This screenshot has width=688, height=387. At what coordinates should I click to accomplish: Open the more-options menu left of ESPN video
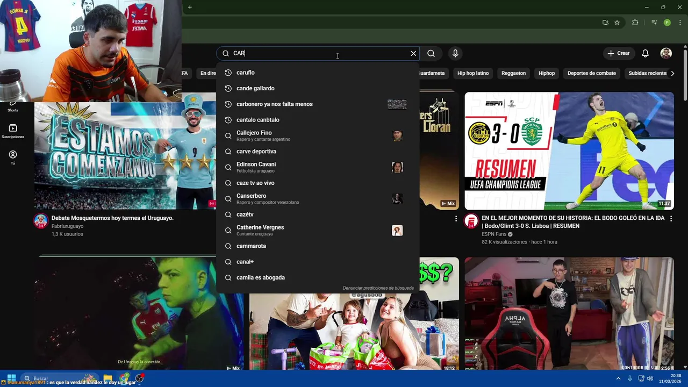[x=456, y=219]
